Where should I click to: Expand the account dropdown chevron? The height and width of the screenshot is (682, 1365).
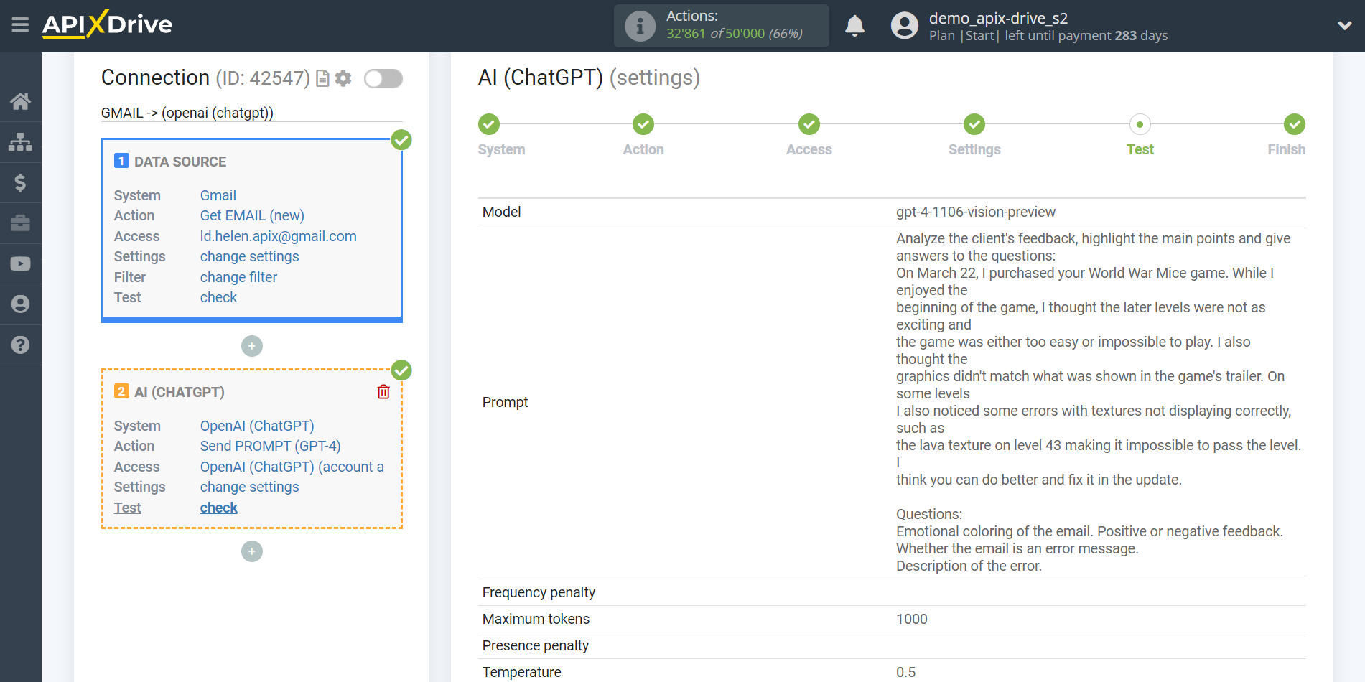point(1344,26)
